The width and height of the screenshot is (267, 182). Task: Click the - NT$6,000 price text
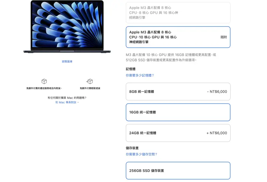click(x=217, y=92)
